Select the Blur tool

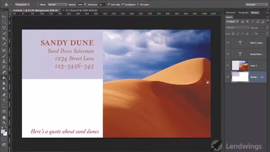pos(4,84)
